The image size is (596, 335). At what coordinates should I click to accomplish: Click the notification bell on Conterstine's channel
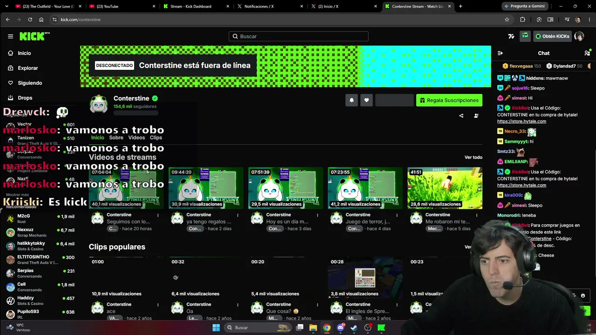click(352, 100)
